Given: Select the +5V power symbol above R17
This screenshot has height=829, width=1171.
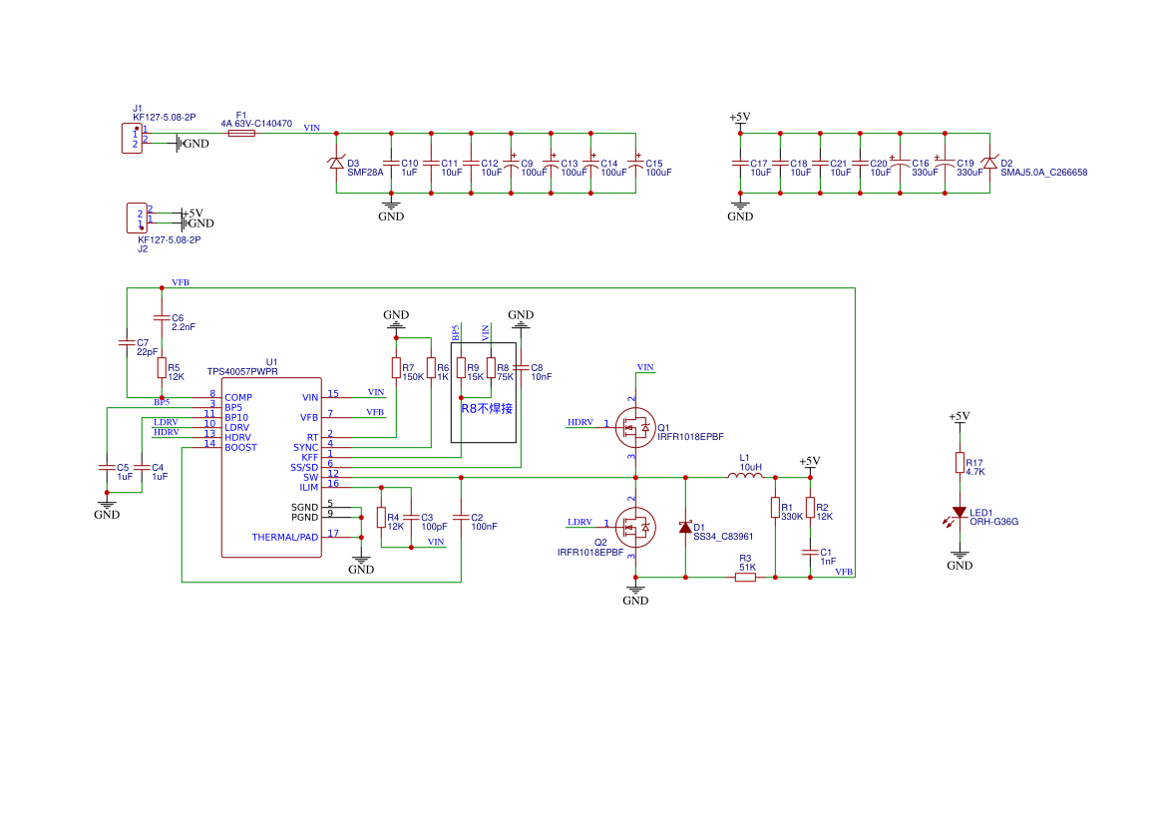Looking at the screenshot, I should point(959,417).
